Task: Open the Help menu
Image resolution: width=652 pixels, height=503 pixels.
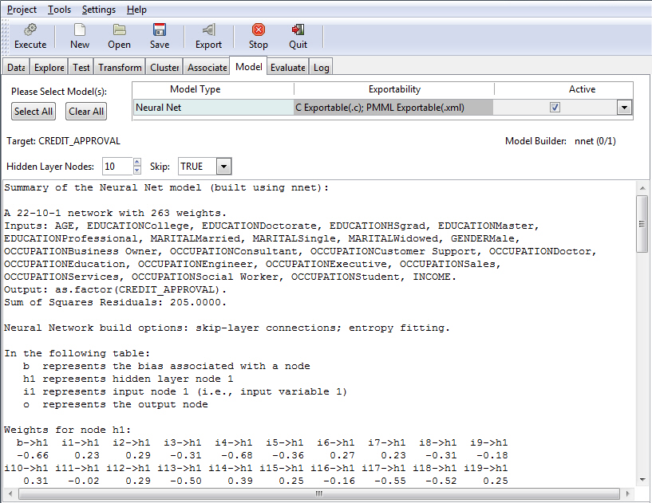Action: (x=136, y=10)
